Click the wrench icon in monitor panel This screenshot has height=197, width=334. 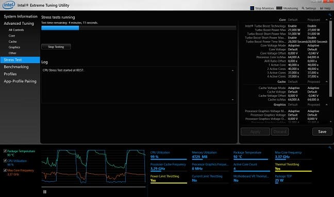(x=330, y=147)
